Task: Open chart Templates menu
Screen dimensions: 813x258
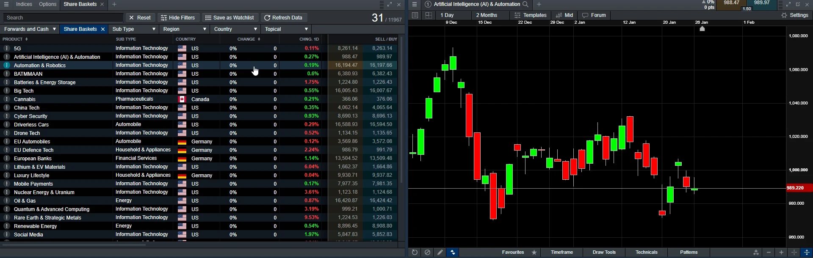Action: click(531, 15)
